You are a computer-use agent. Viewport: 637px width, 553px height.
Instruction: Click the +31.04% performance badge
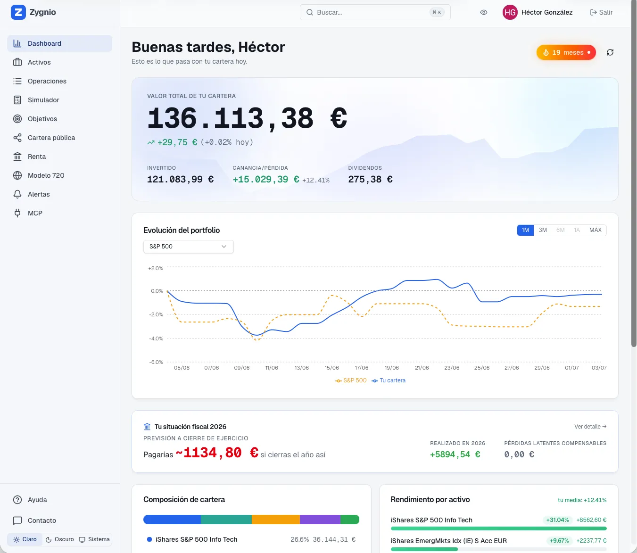click(557, 520)
